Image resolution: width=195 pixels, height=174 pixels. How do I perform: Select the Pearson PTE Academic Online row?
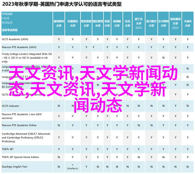click(19, 125)
